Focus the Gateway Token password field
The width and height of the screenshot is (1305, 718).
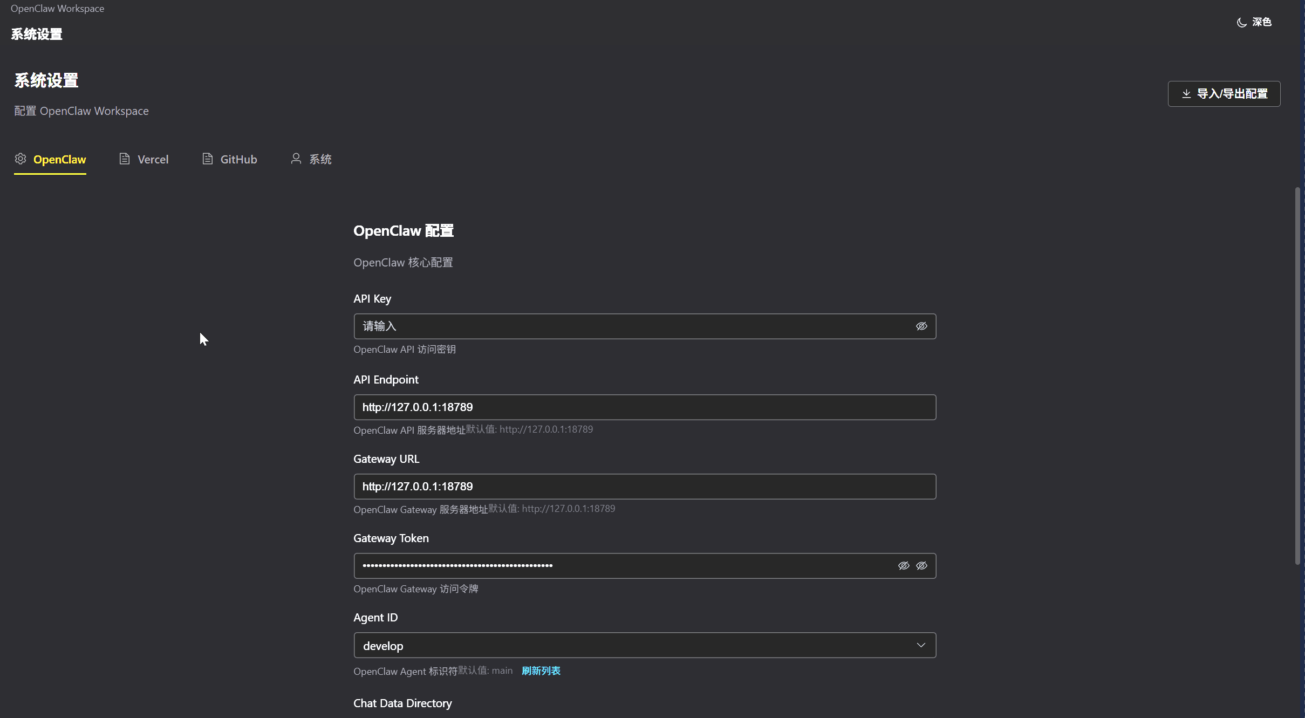tap(645, 566)
